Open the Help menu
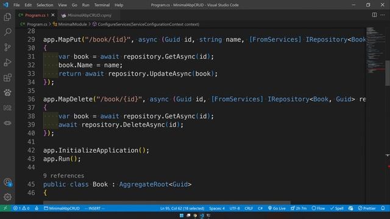The height and width of the screenshot is (219, 390). 119,5
